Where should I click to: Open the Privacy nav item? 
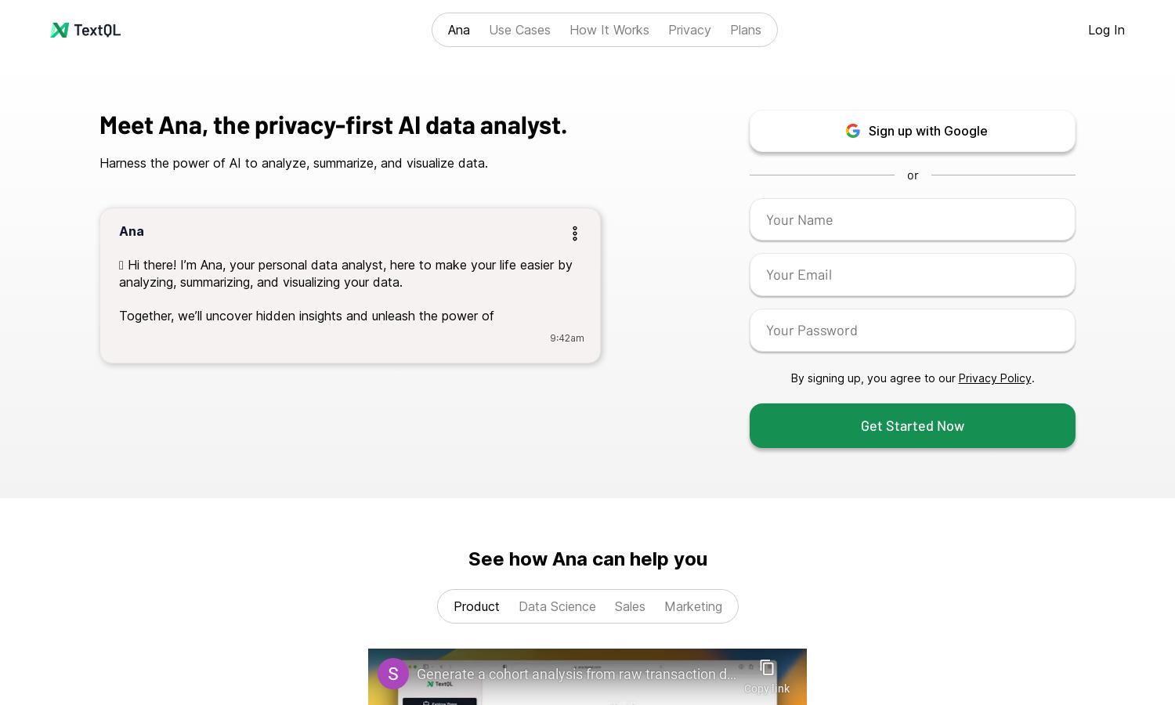pyautogui.click(x=689, y=30)
